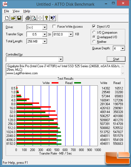Open the View menu
The height and width of the screenshot is (167, 131).
tap(16, 11)
